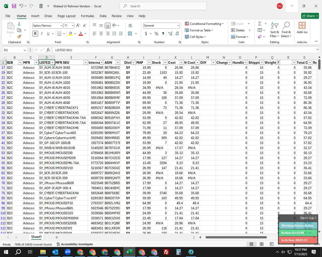Click the horizontal scrollbar thumb
Screen dimensions: 322x257
point(236,237)
